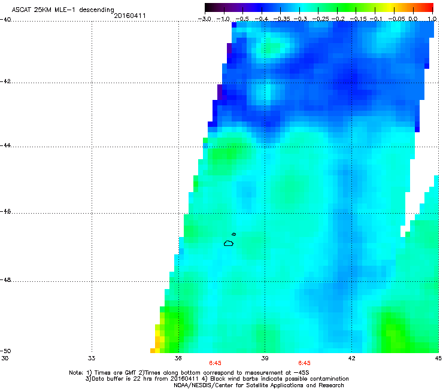Click the -42 latitude axis label

(5, 81)
